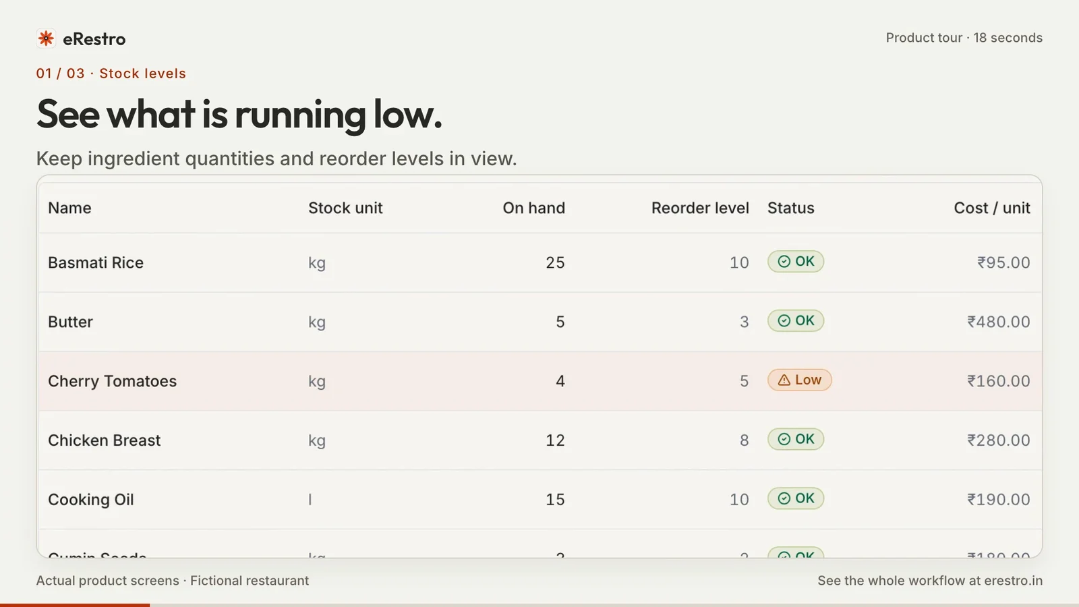Click the Product tour 18 seconds label

964,38
